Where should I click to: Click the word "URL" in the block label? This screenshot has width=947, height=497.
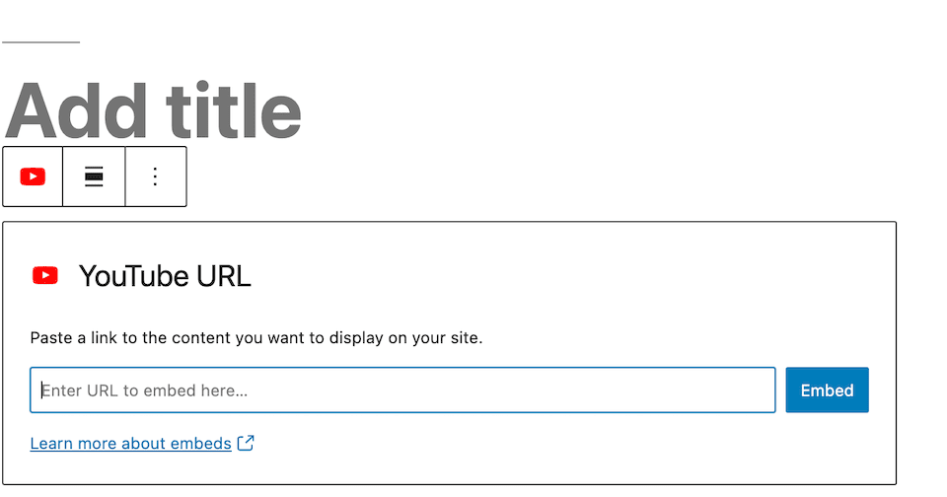point(223,276)
